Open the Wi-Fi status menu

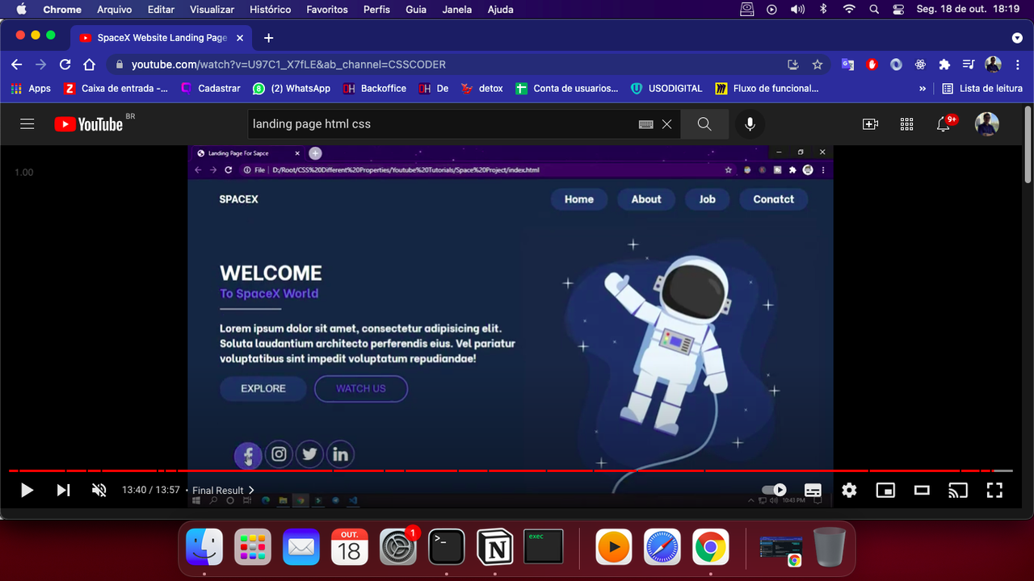(x=849, y=10)
